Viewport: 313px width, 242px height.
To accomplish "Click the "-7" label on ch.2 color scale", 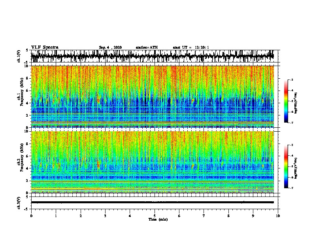I will pyautogui.click(x=292, y=188).
